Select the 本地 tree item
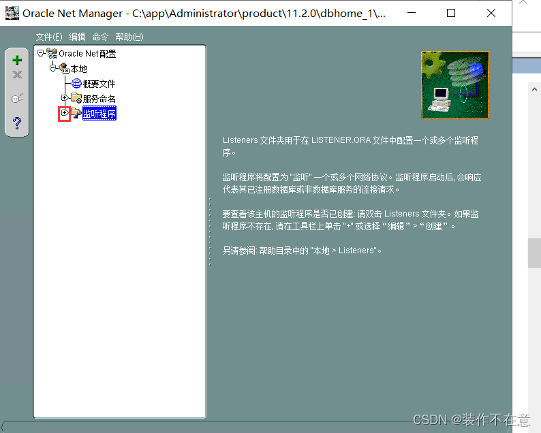This screenshot has height=433, width=541. tap(78, 69)
